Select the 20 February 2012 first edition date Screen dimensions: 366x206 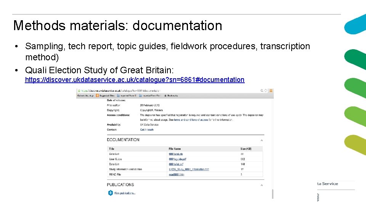149,105
